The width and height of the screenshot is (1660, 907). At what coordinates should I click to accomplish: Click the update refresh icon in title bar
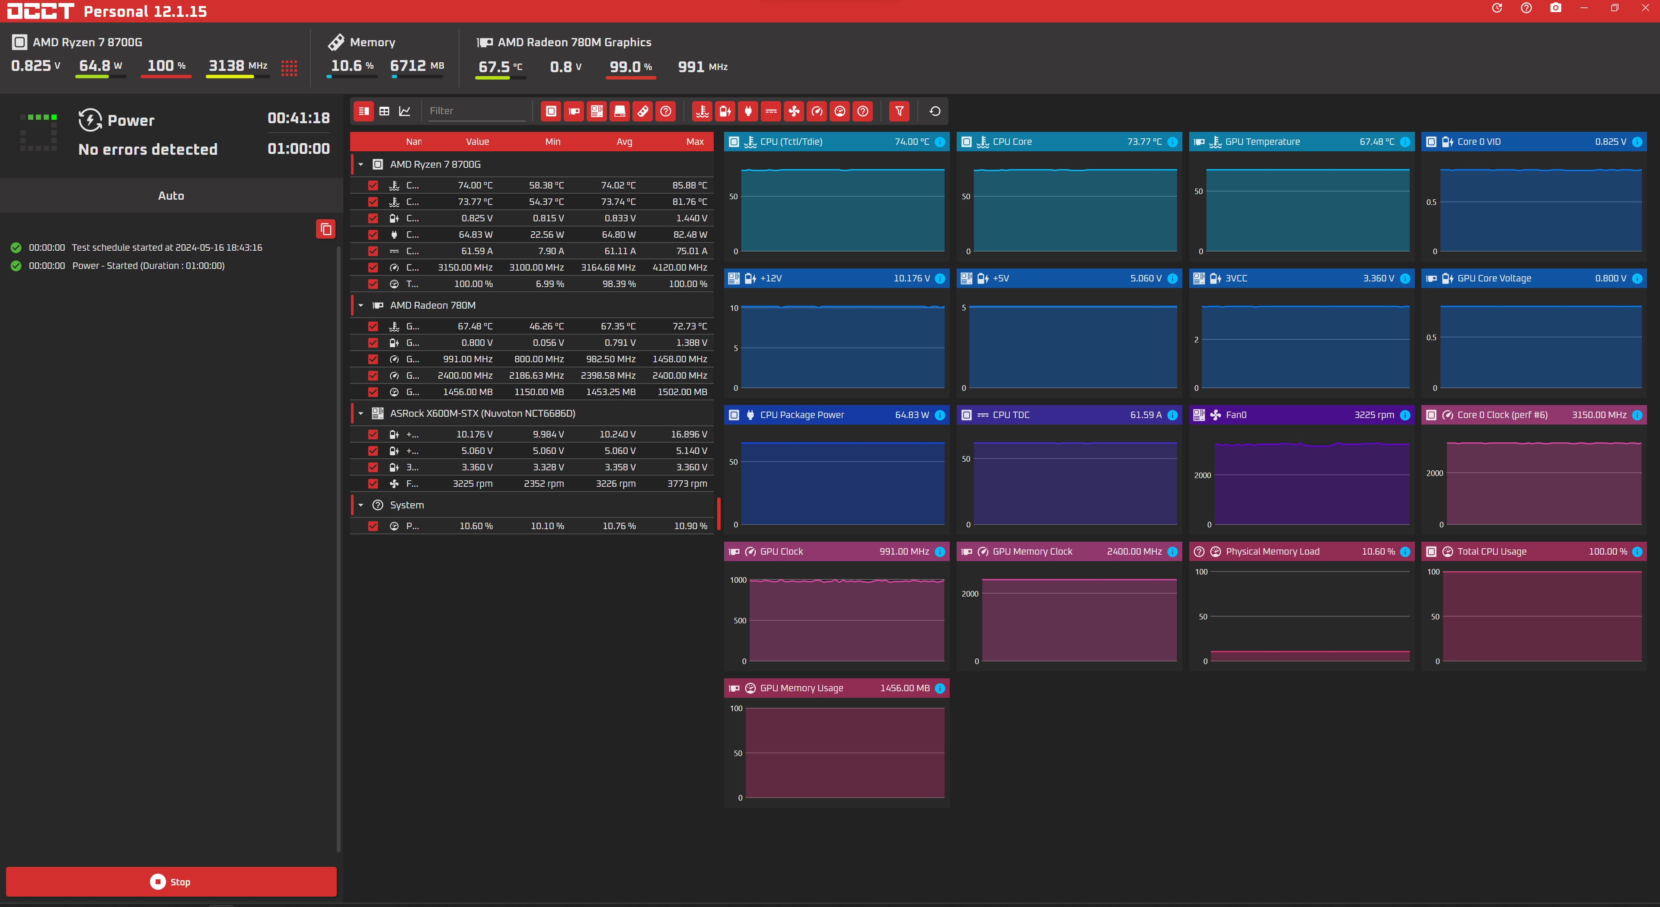pyautogui.click(x=1497, y=8)
